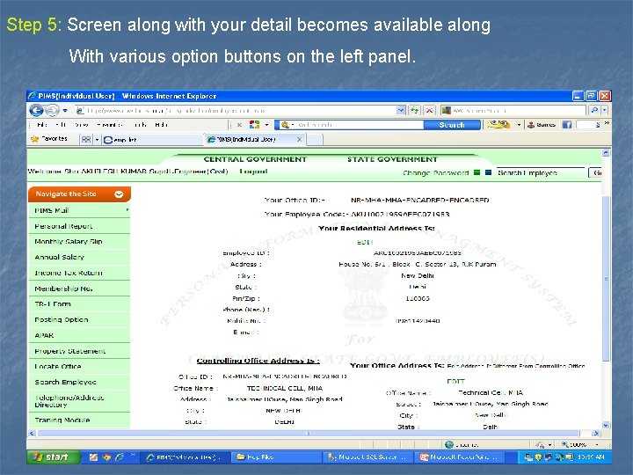Open Income Tax Return option
Image resolution: width=633 pixels, height=475 pixels.
79,273
